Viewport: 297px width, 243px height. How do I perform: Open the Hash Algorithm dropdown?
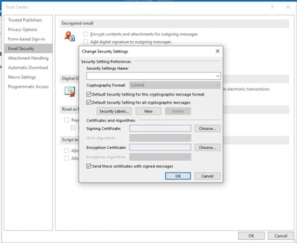point(188,138)
